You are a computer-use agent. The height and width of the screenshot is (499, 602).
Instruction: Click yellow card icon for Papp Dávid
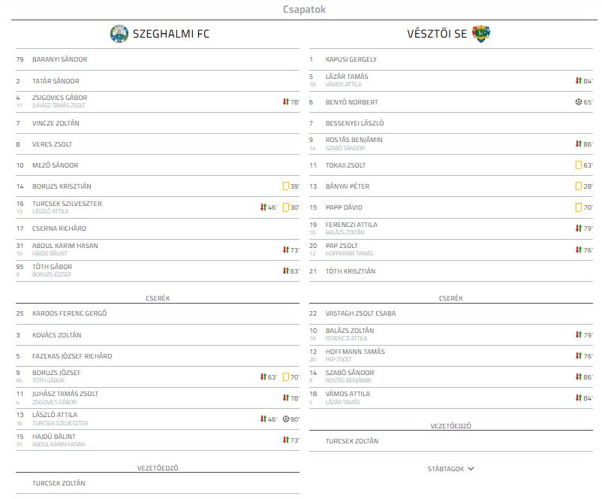pyautogui.click(x=579, y=207)
